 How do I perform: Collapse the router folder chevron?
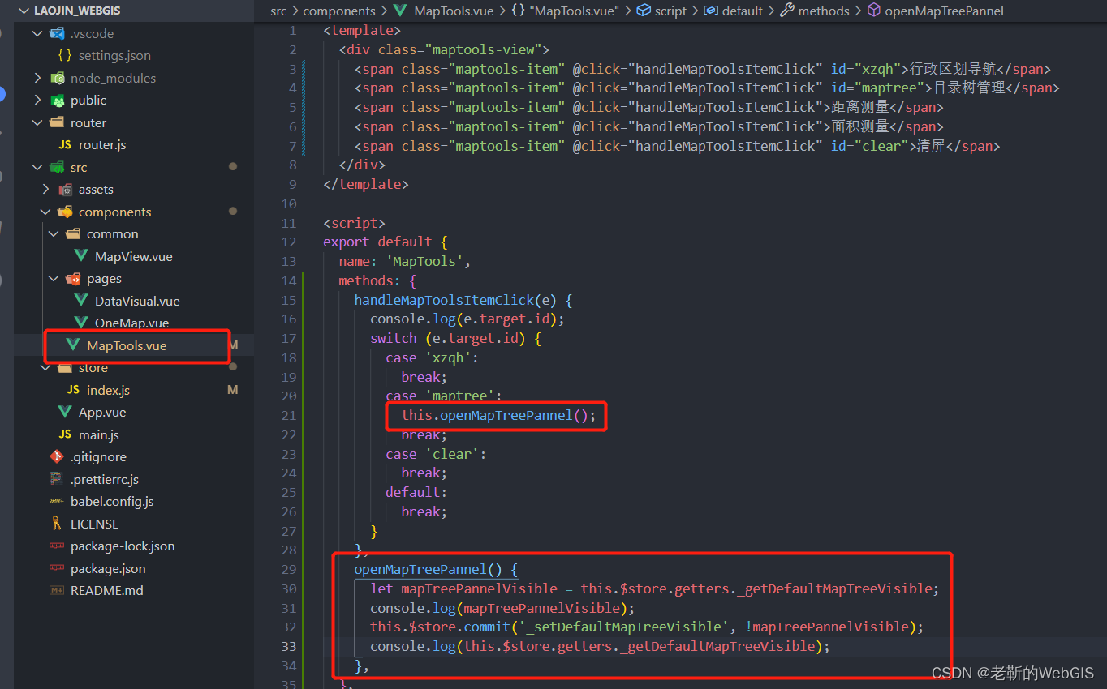tap(37, 122)
